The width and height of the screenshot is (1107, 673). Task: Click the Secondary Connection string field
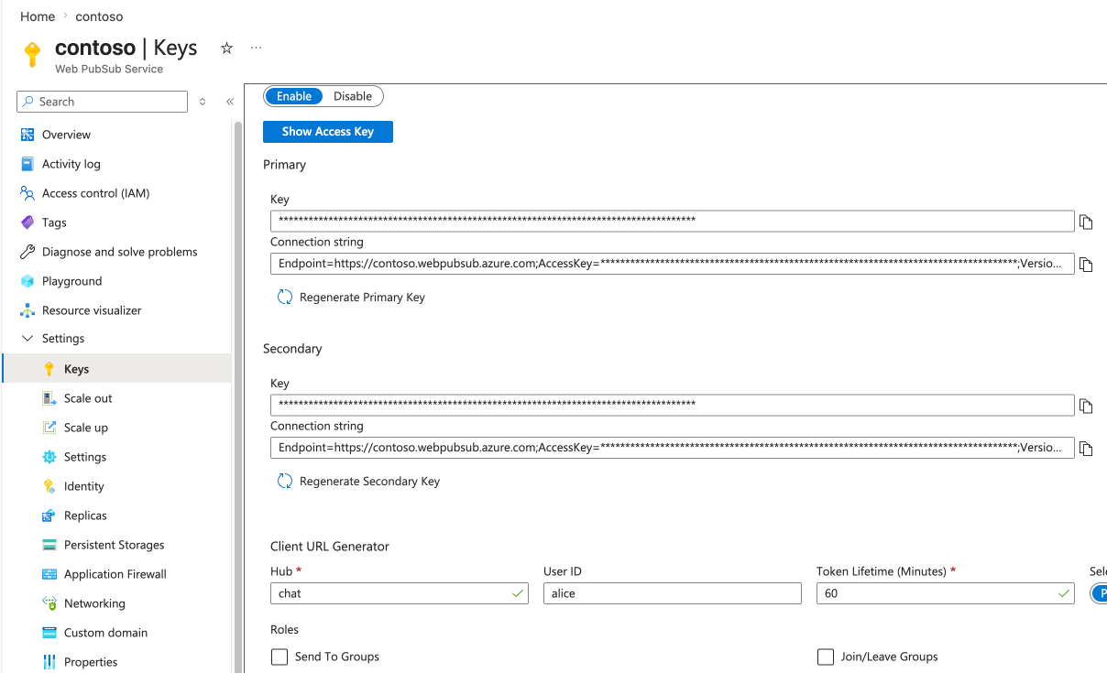[673, 448]
